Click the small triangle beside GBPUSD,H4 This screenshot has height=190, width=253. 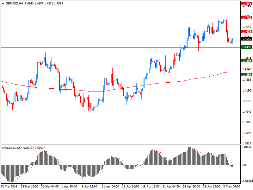[x=3, y=3]
